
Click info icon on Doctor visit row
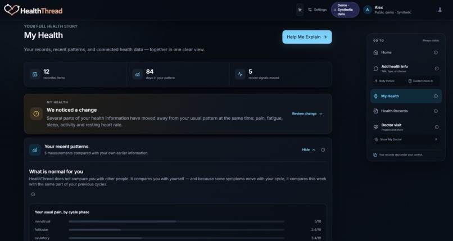click(437, 127)
